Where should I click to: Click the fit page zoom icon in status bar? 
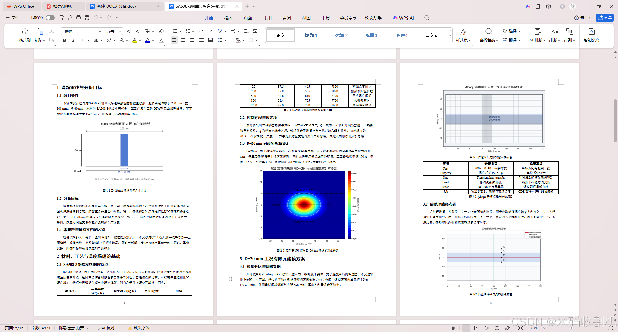[520, 328]
